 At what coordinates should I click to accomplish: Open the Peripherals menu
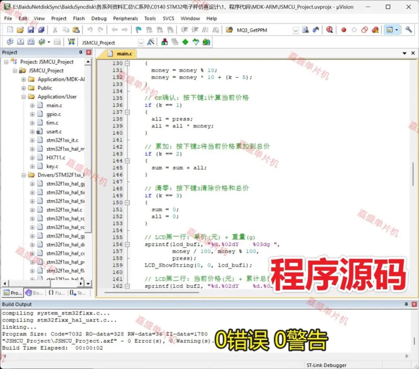(126, 19)
